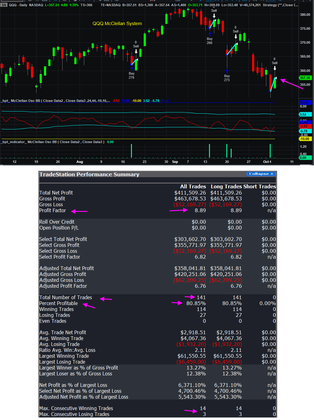The width and height of the screenshot is (314, 420).
Task: Click the 27 Losing Trades value under All Trades
Action: 203,315
